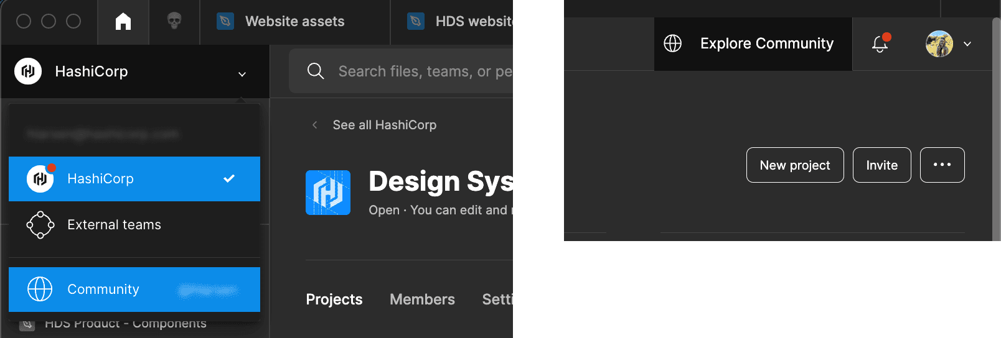Open the three-dot more options menu
Viewport: 1001px width, 338px height.
(942, 165)
